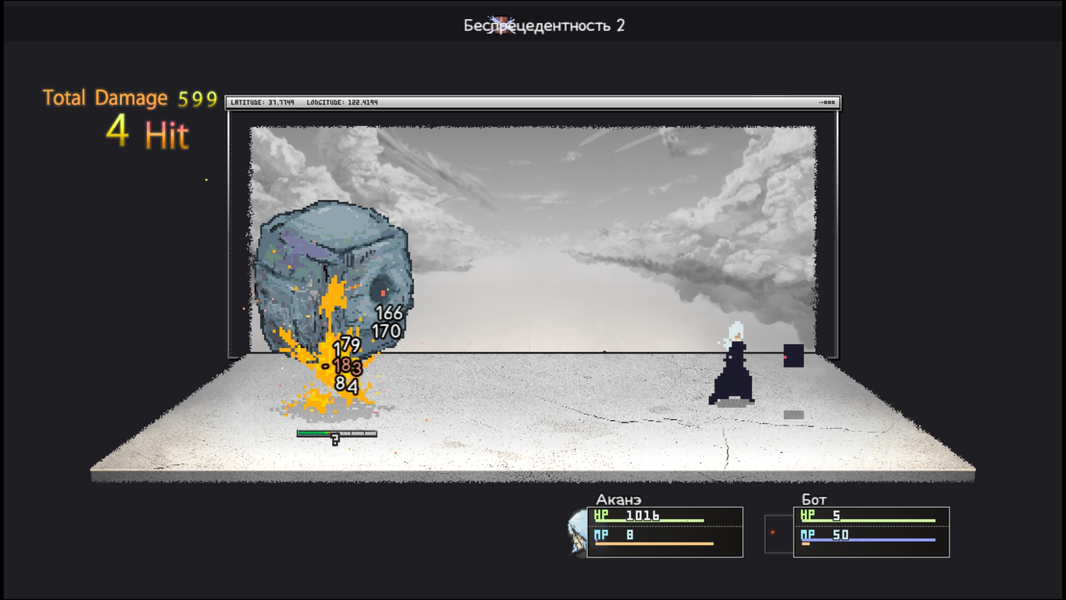
Task: Click the floating black bot cube
Action: [x=793, y=356]
